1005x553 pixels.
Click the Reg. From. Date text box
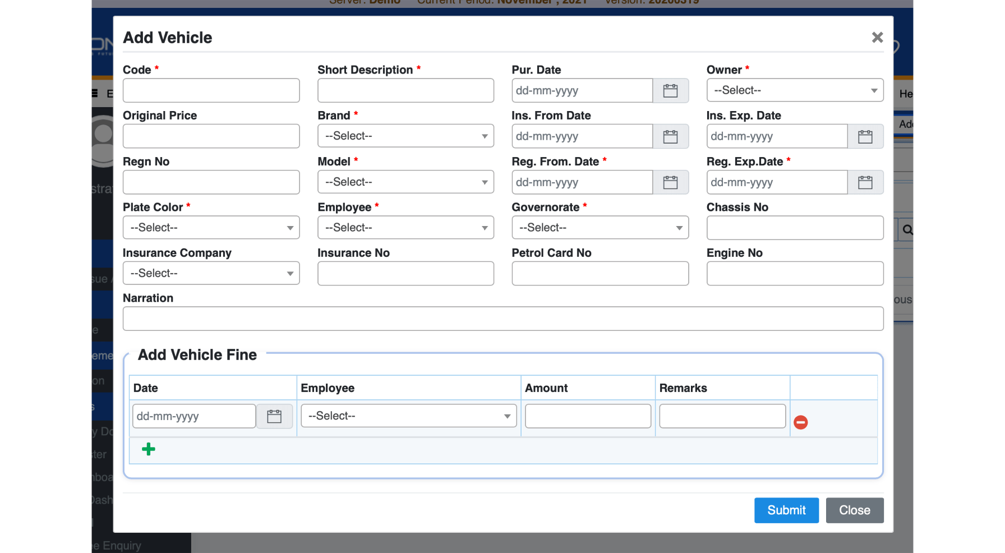click(582, 182)
